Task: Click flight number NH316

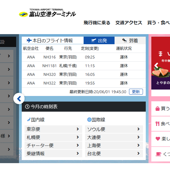Action: coord(50,57)
